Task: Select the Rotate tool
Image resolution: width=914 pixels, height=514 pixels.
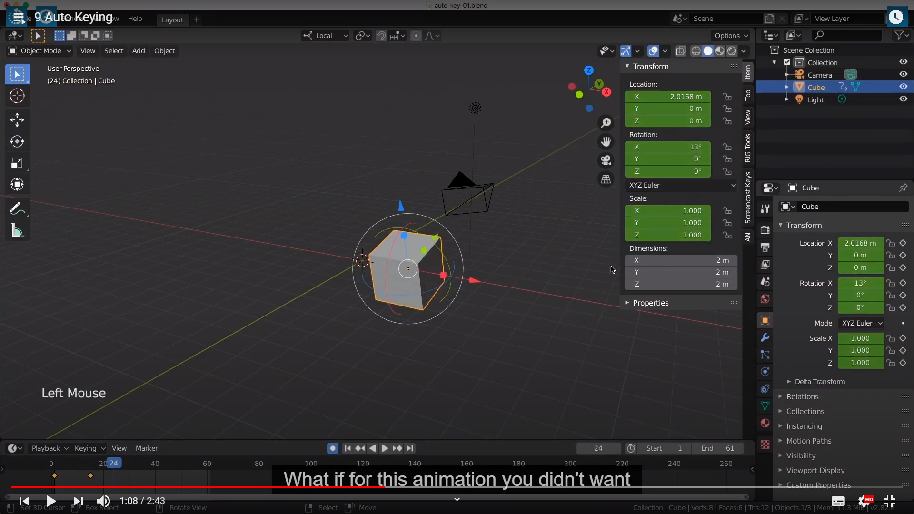Action: (17, 141)
